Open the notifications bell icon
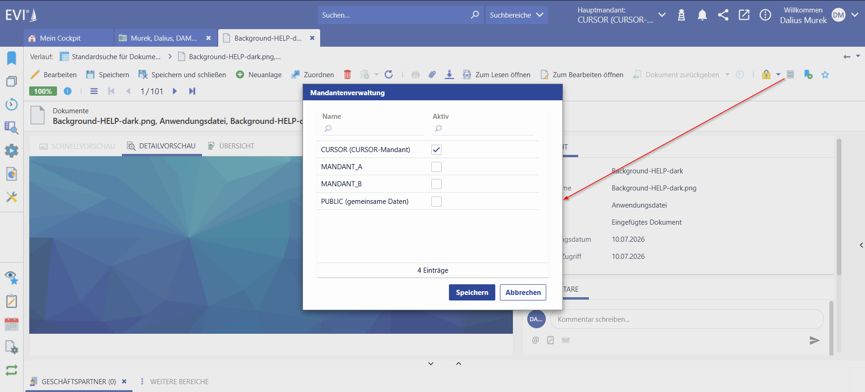 tap(702, 15)
